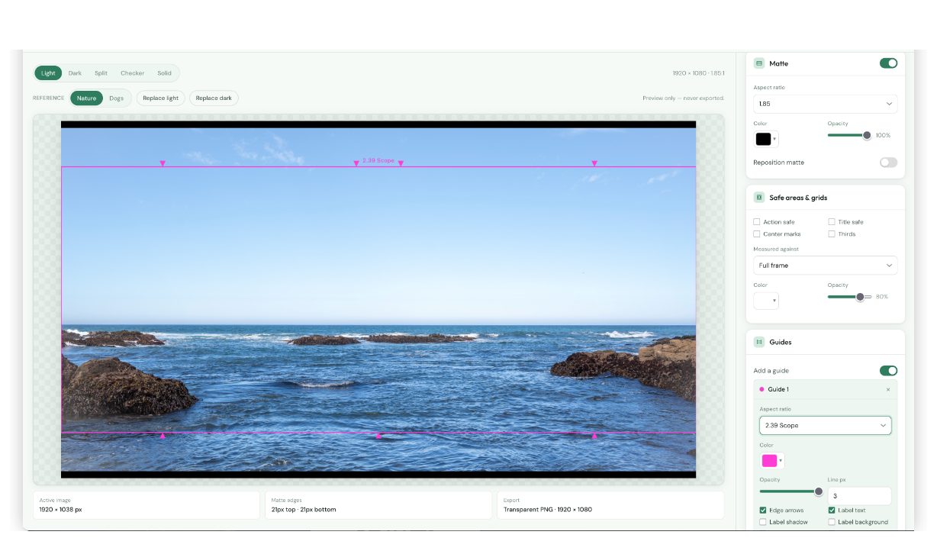Open the guide's 2.39 Scope ratio dropdown
This screenshot has width=937, height=554.
click(x=825, y=426)
